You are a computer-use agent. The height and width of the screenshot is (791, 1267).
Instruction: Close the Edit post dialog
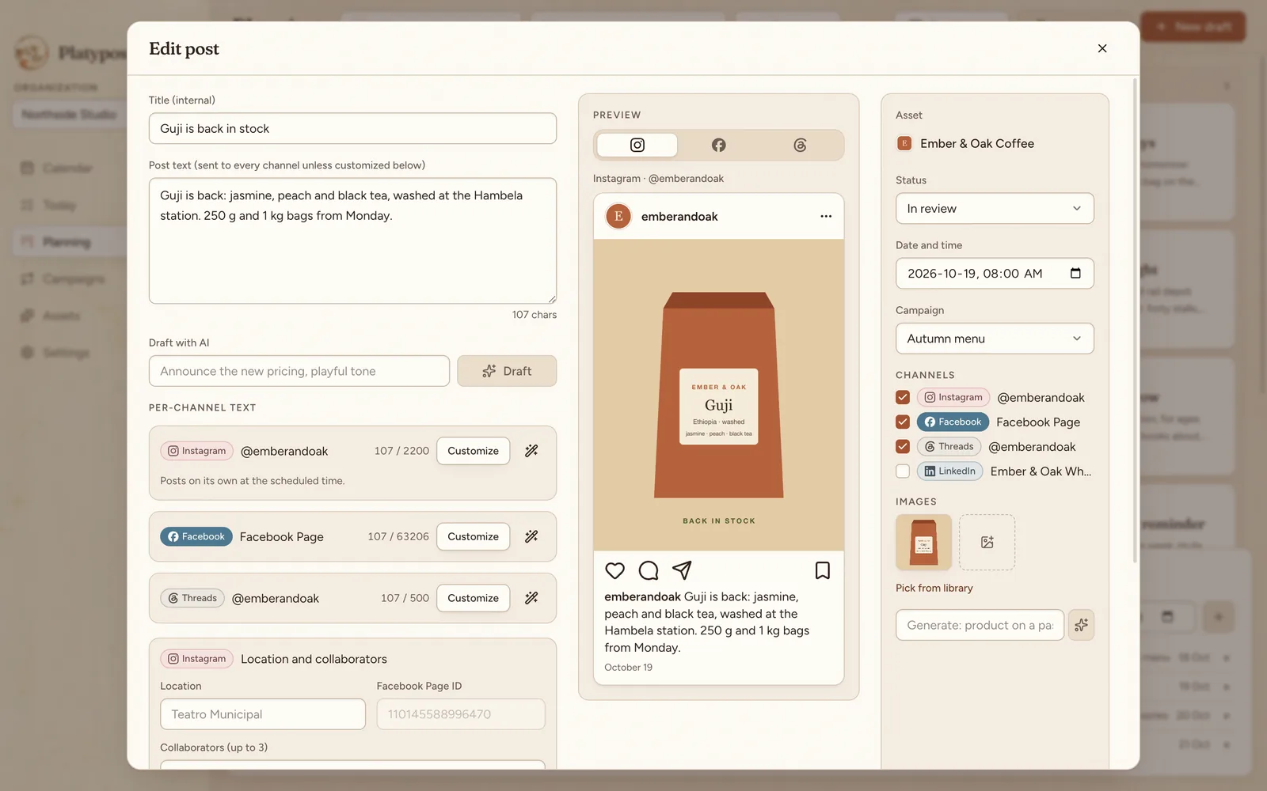1102,48
